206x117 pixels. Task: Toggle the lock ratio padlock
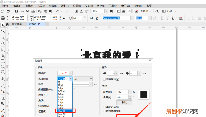pos(64,18)
